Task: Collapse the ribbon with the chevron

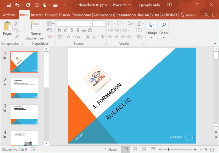Action: coord(215,44)
